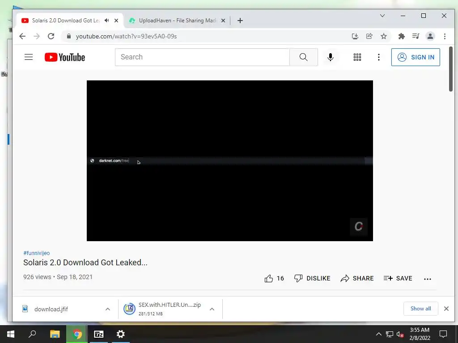Open the Settings gear in the taskbar
This screenshot has width=458, height=343.
click(x=120, y=334)
